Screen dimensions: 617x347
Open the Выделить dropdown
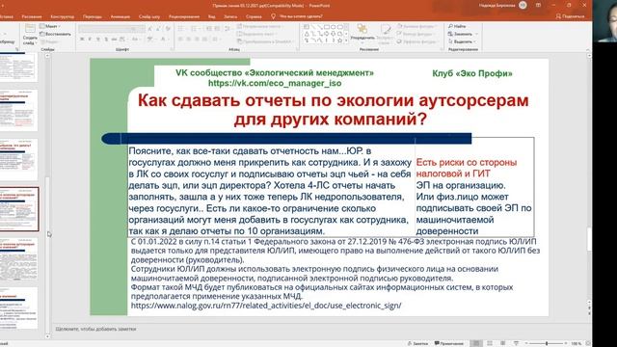(x=462, y=41)
